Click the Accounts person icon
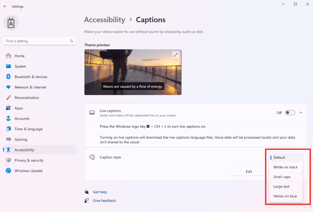 [8, 118]
